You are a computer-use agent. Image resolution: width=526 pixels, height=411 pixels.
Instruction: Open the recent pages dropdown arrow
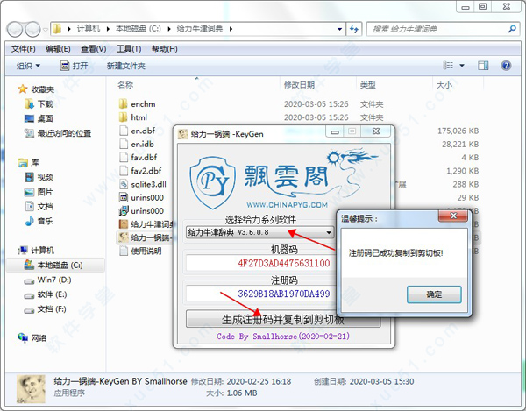[x=46, y=30]
